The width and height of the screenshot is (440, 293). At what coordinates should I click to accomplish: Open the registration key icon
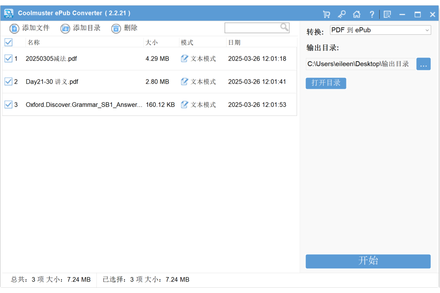[341, 14]
